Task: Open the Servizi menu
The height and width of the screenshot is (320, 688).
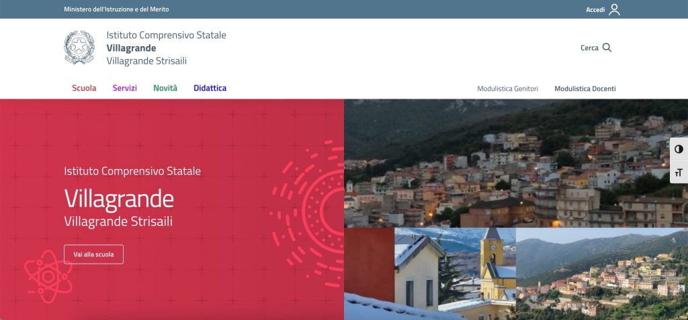Action: [124, 88]
